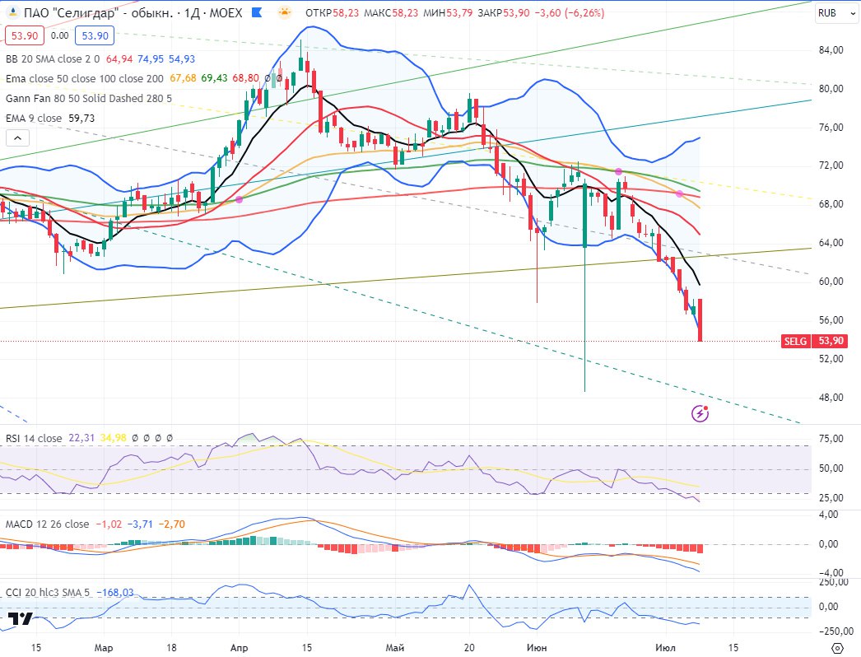Viewport: 861px width, 657px height.
Task: Click MACD histogram value −1,02
Action: [109, 524]
